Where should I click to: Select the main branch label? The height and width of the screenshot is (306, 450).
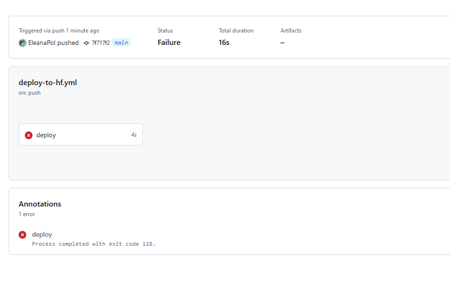[121, 43]
